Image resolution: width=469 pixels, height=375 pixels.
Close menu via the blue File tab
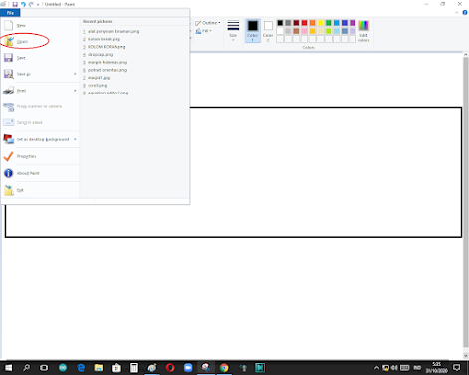10,13
